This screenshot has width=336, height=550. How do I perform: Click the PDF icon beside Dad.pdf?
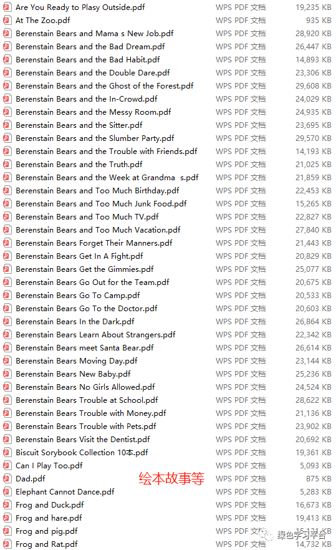[x=7, y=478]
